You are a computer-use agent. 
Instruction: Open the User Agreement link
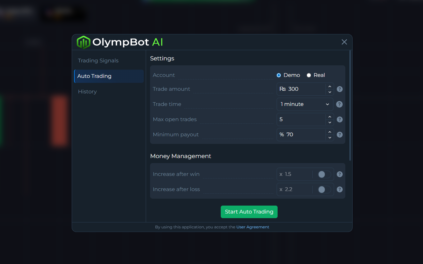click(253, 227)
